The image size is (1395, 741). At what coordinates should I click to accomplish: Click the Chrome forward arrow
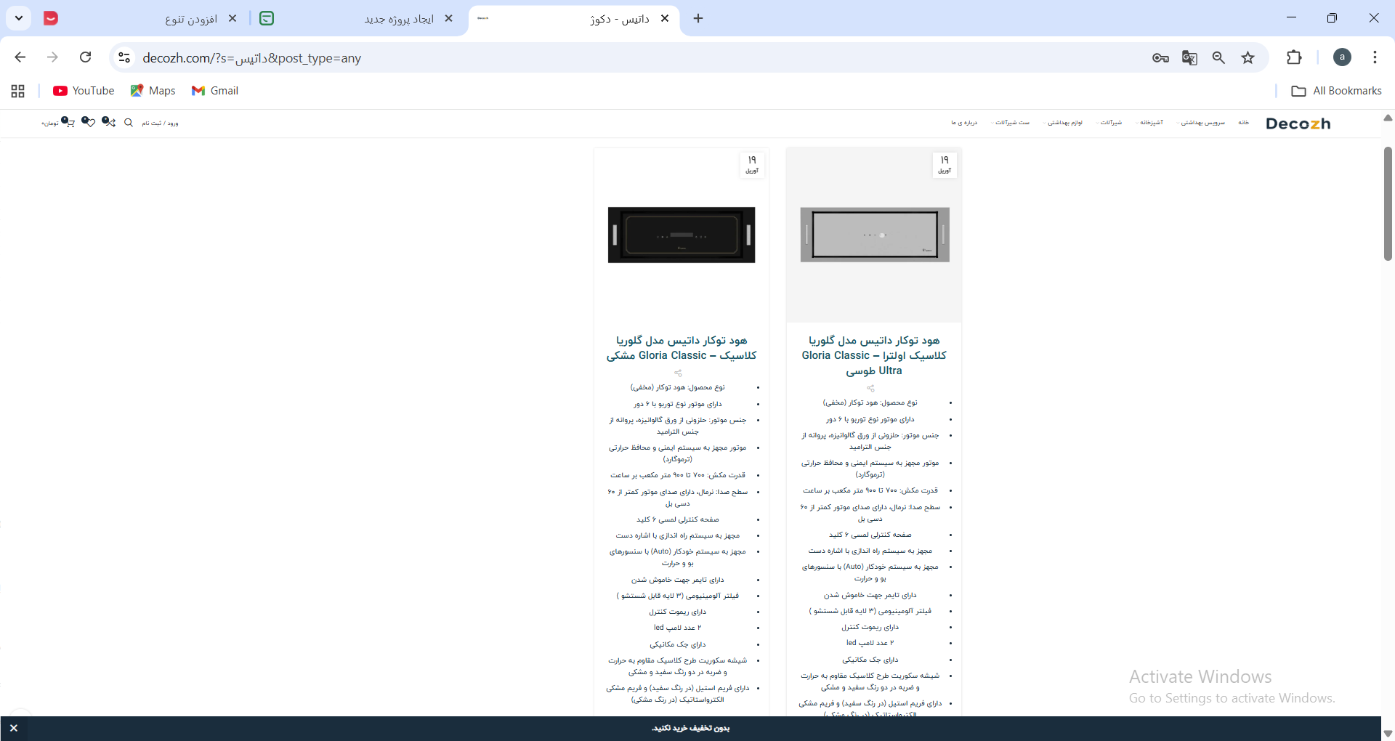[52, 57]
